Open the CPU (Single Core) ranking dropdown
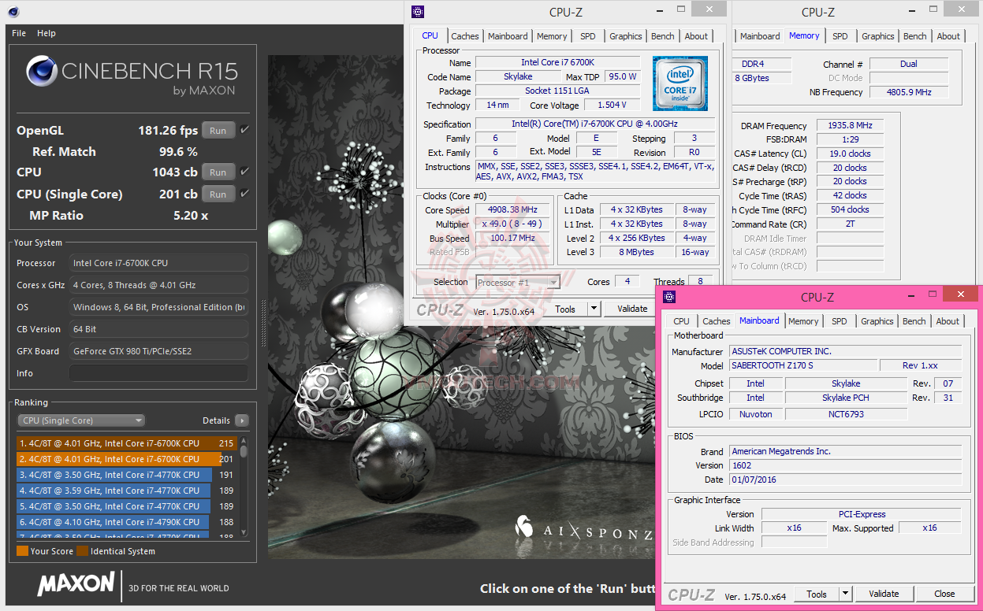The height and width of the screenshot is (611, 983). click(80, 420)
